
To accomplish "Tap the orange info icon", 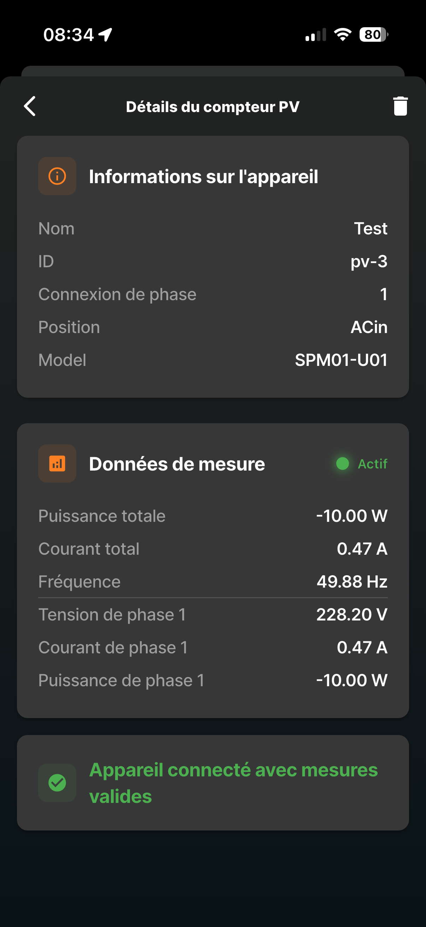I will tap(57, 176).
